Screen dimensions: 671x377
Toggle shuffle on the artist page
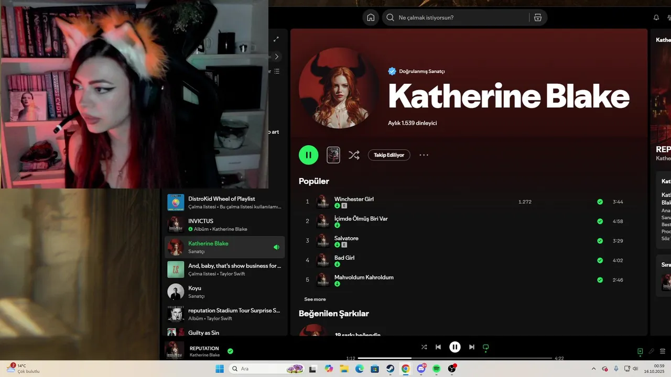coord(354,155)
